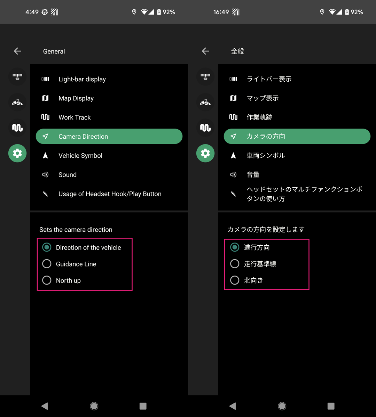Viewport: 376px width, 417px height.
Task: Click the work track wave icon in sidebar
Action: click(17, 128)
